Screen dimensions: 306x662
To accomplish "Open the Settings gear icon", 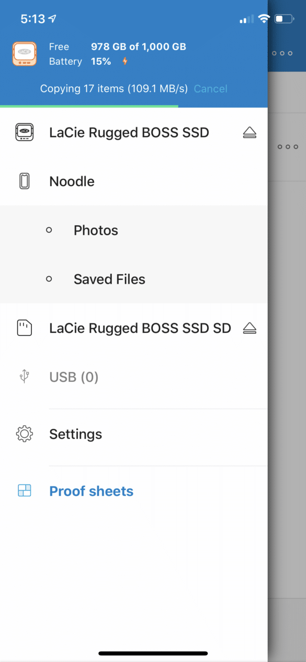I will (25, 434).
